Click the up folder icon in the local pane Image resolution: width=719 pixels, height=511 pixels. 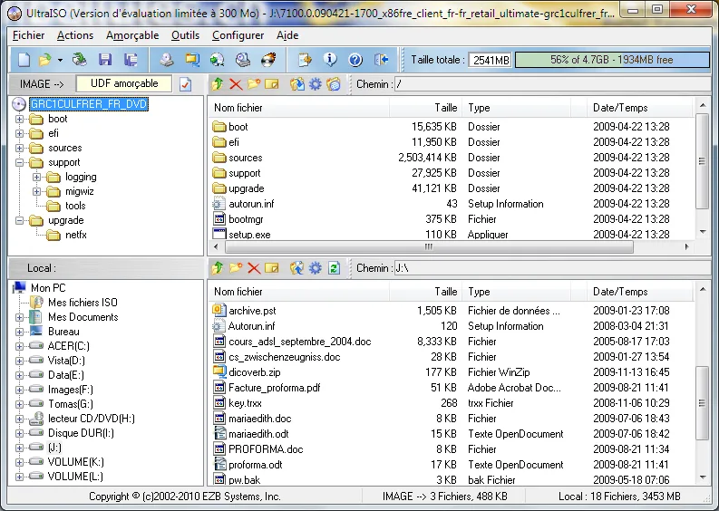click(218, 268)
